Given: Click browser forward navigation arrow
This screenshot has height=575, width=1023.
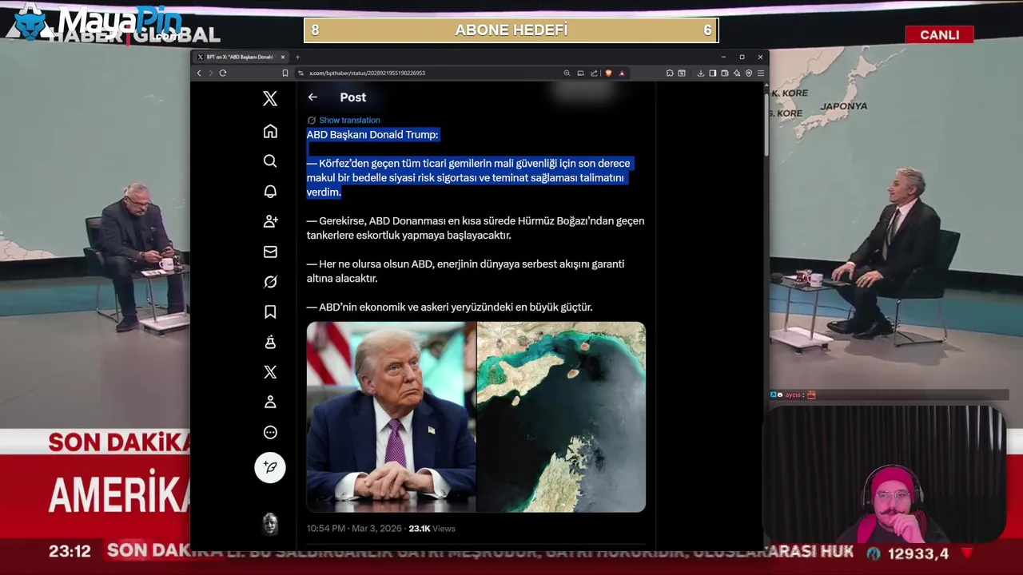Looking at the screenshot, I should (x=211, y=73).
